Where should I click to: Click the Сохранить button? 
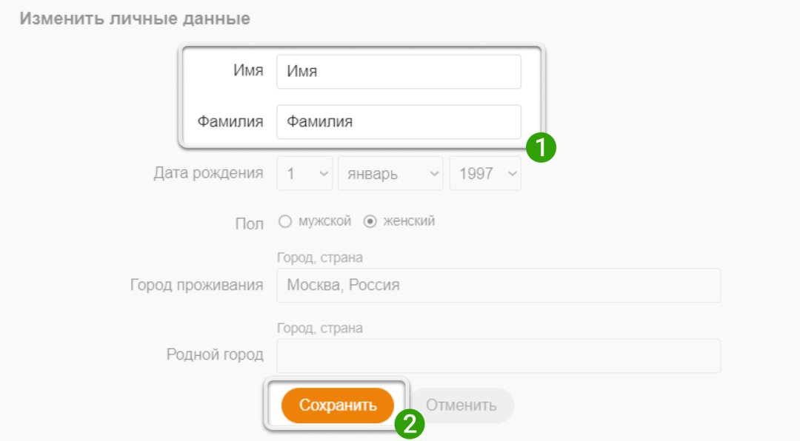[x=337, y=405]
